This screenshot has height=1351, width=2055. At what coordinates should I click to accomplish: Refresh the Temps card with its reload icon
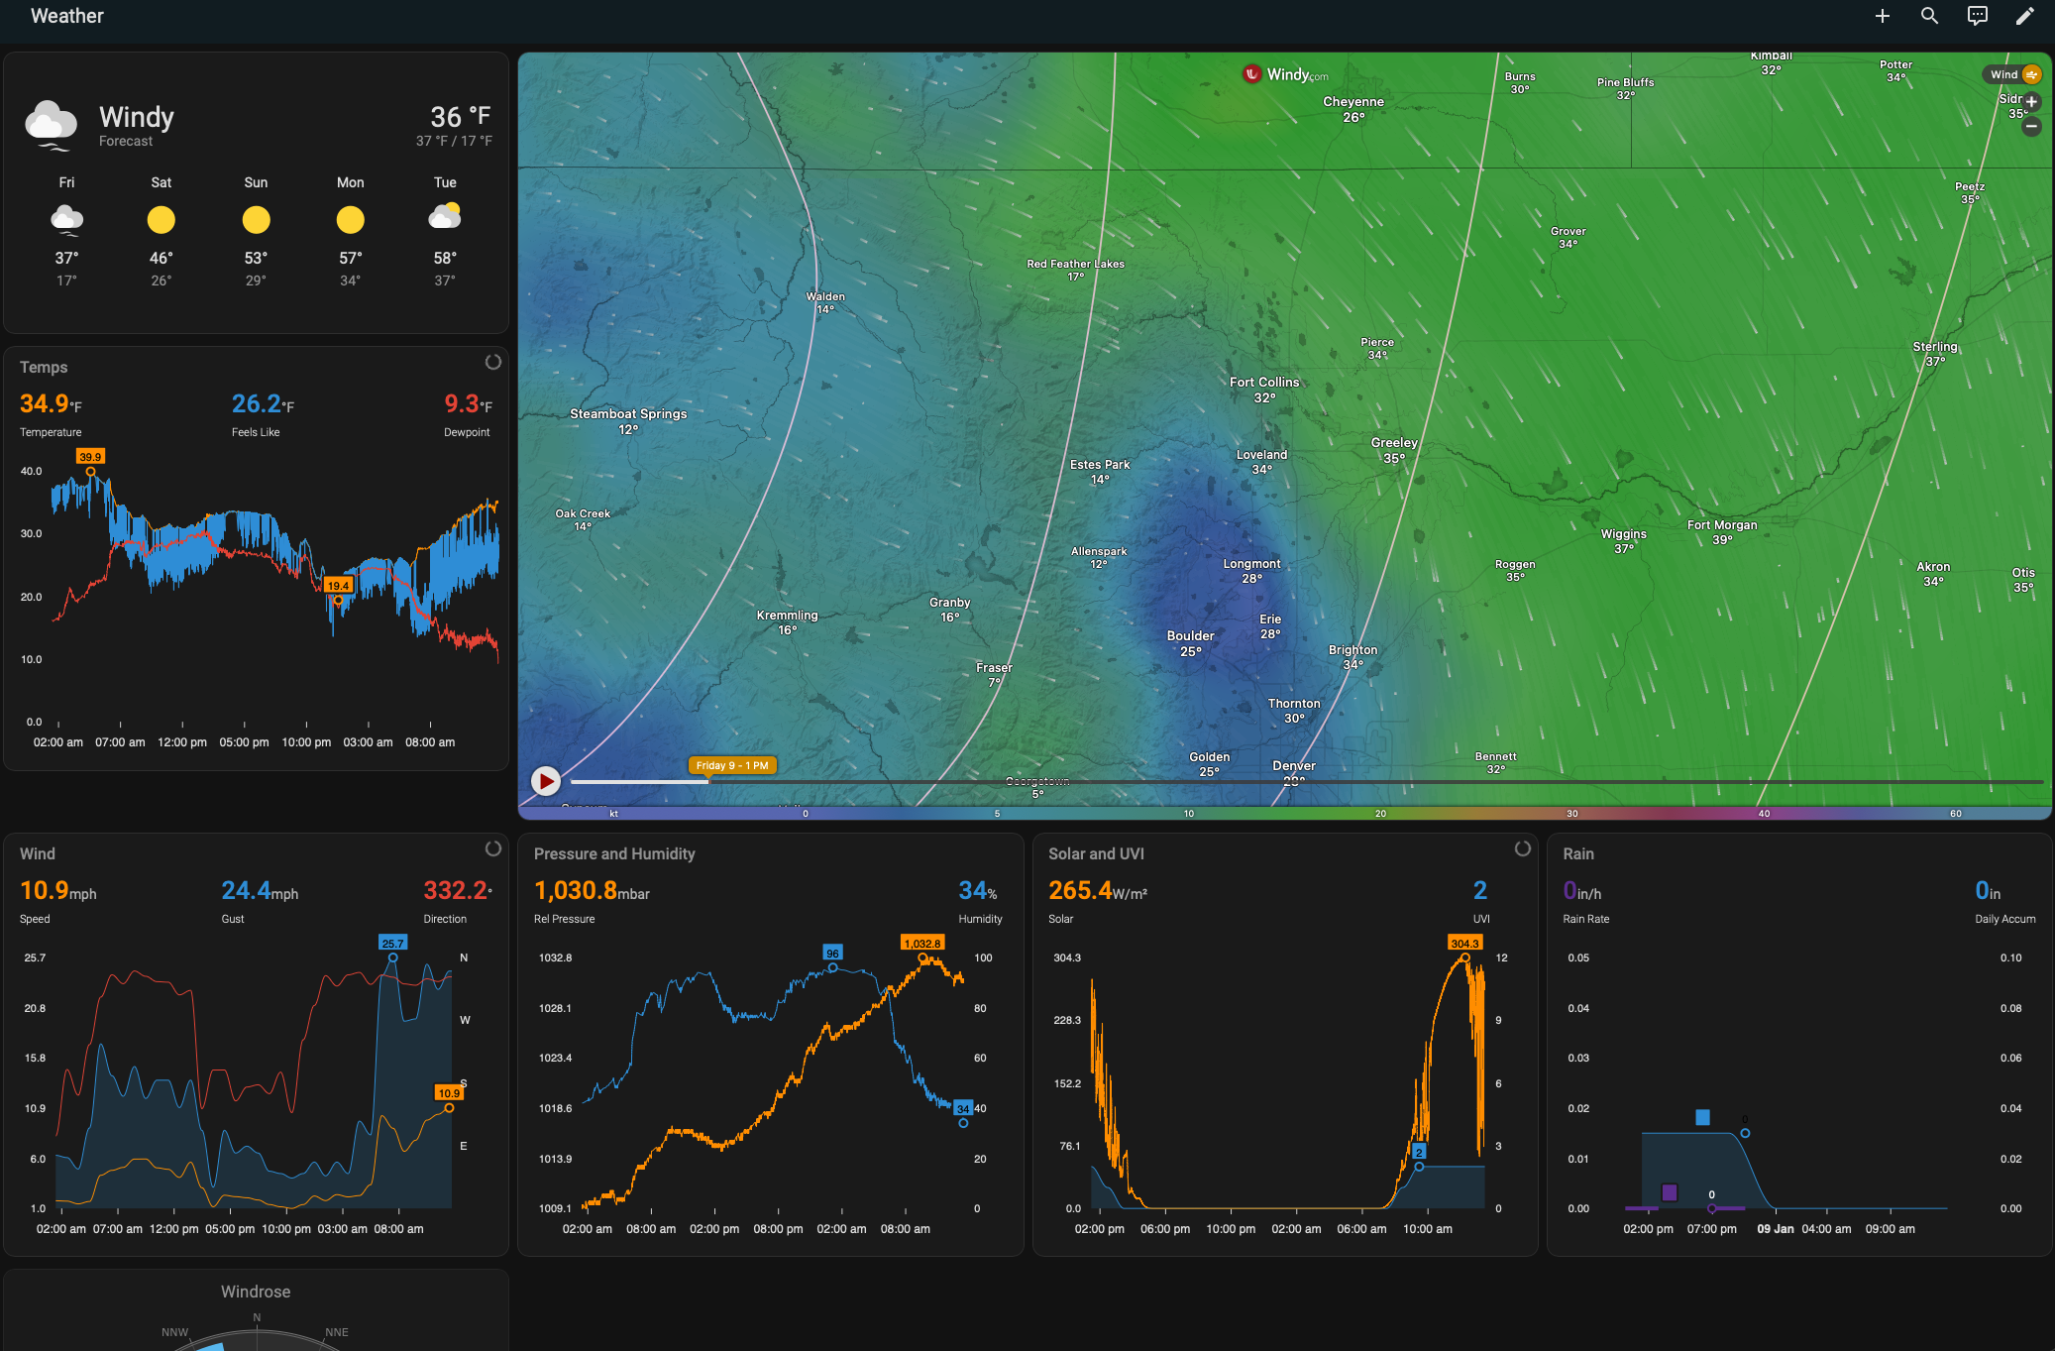pyautogui.click(x=492, y=362)
